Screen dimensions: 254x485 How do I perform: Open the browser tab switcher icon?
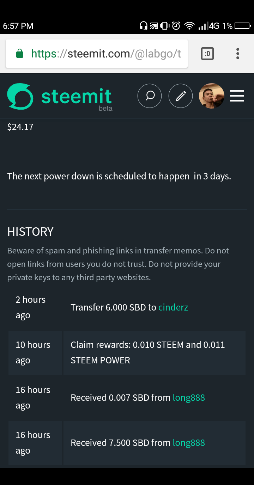(207, 54)
